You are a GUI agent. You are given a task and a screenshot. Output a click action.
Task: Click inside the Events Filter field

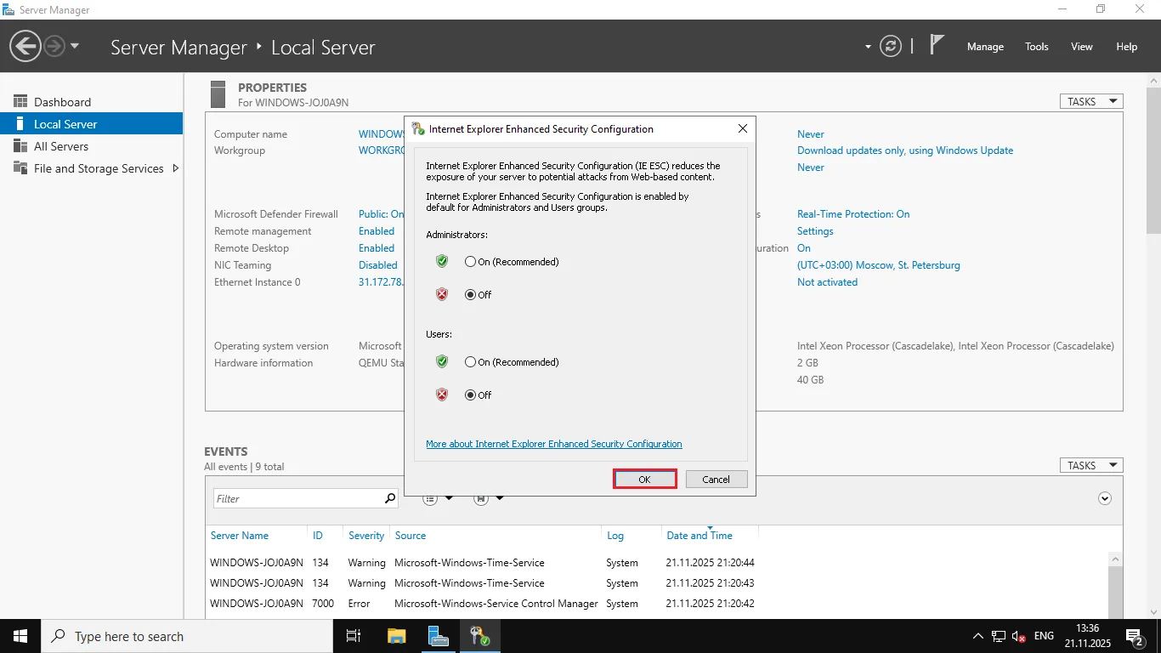(297, 499)
